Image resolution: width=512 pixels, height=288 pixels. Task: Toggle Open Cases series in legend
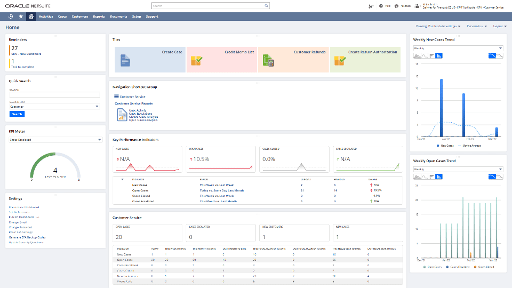pyautogui.click(x=433, y=267)
